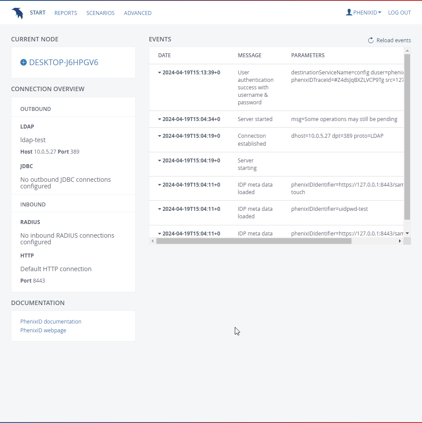This screenshot has width=422, height=423.
Task: Open the START menu item
Action: 37,13
